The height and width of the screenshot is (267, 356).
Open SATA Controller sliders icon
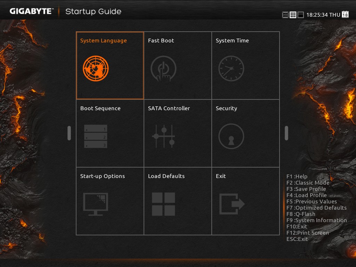tap(163, 136)
